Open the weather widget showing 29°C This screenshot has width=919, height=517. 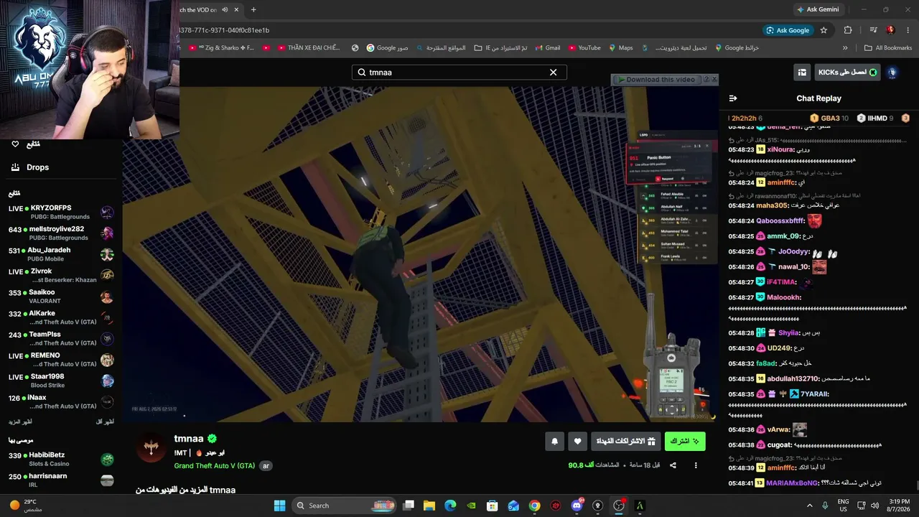click(x=26, y=506)
